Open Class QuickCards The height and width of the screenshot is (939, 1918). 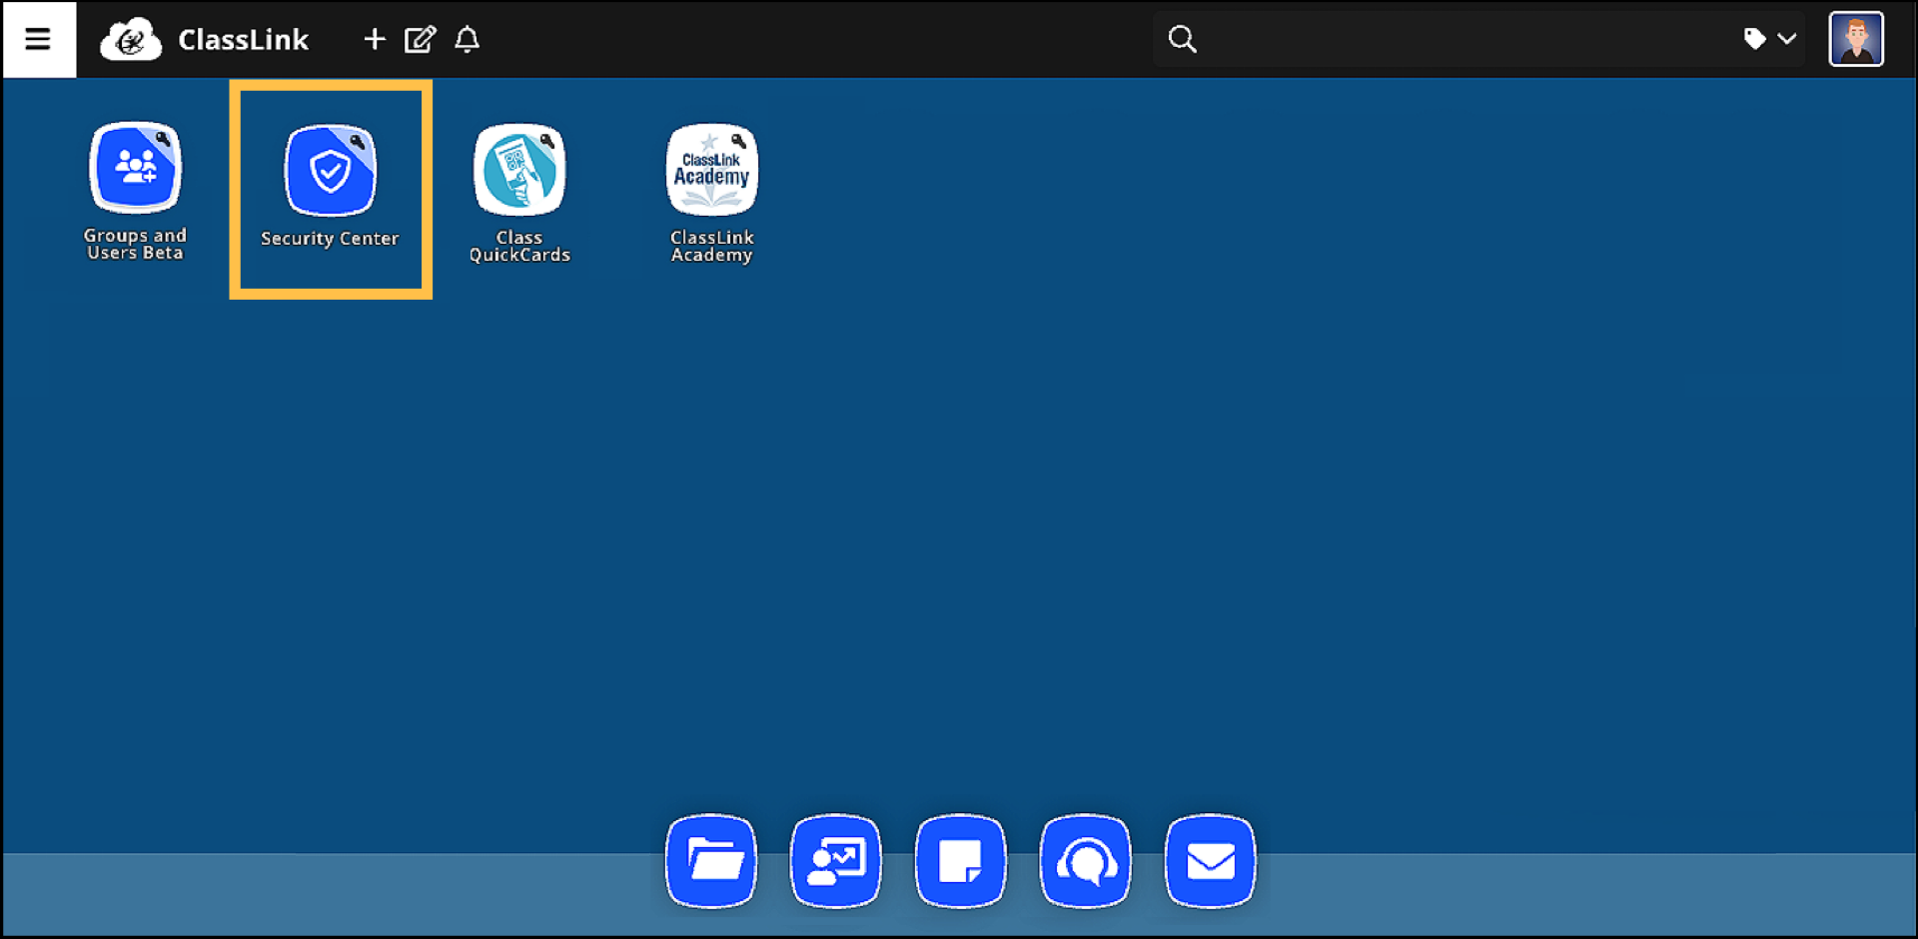[x=519, y=170]
